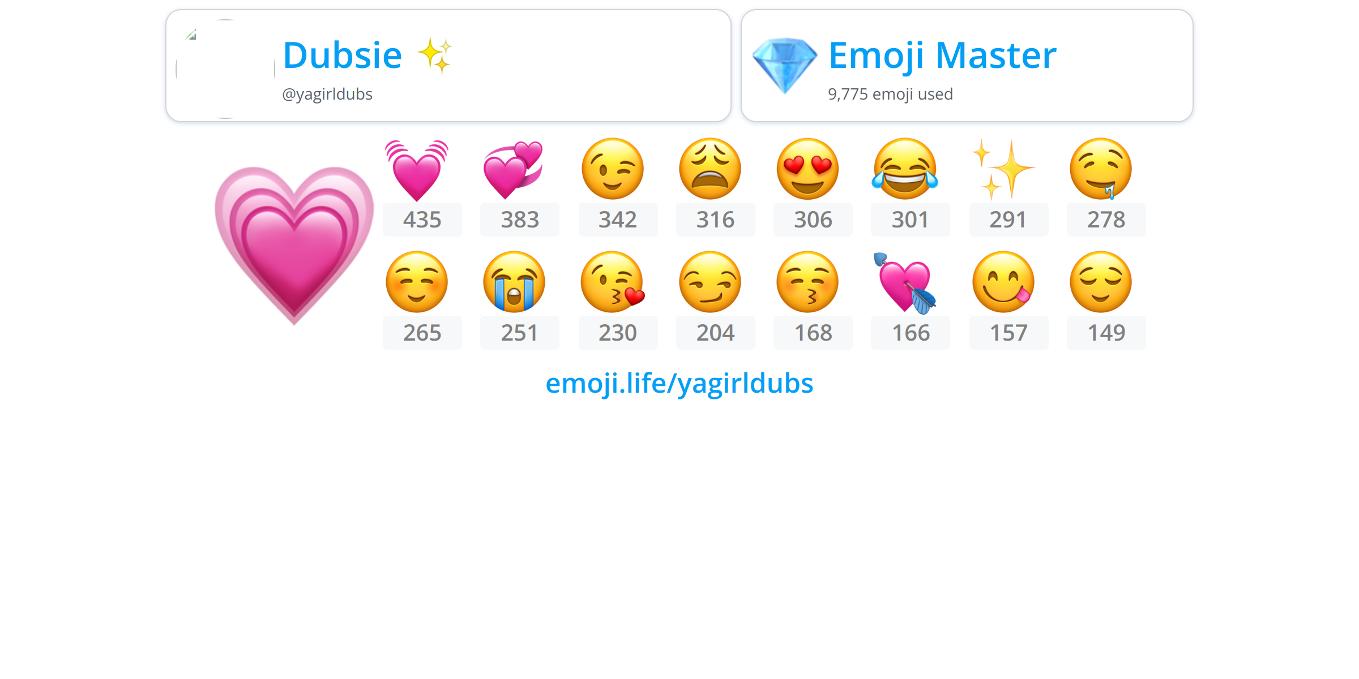Screen dimensions: 1359x679
Task: Click the face blowing a kiss emoji
Action: pos(613,282)
